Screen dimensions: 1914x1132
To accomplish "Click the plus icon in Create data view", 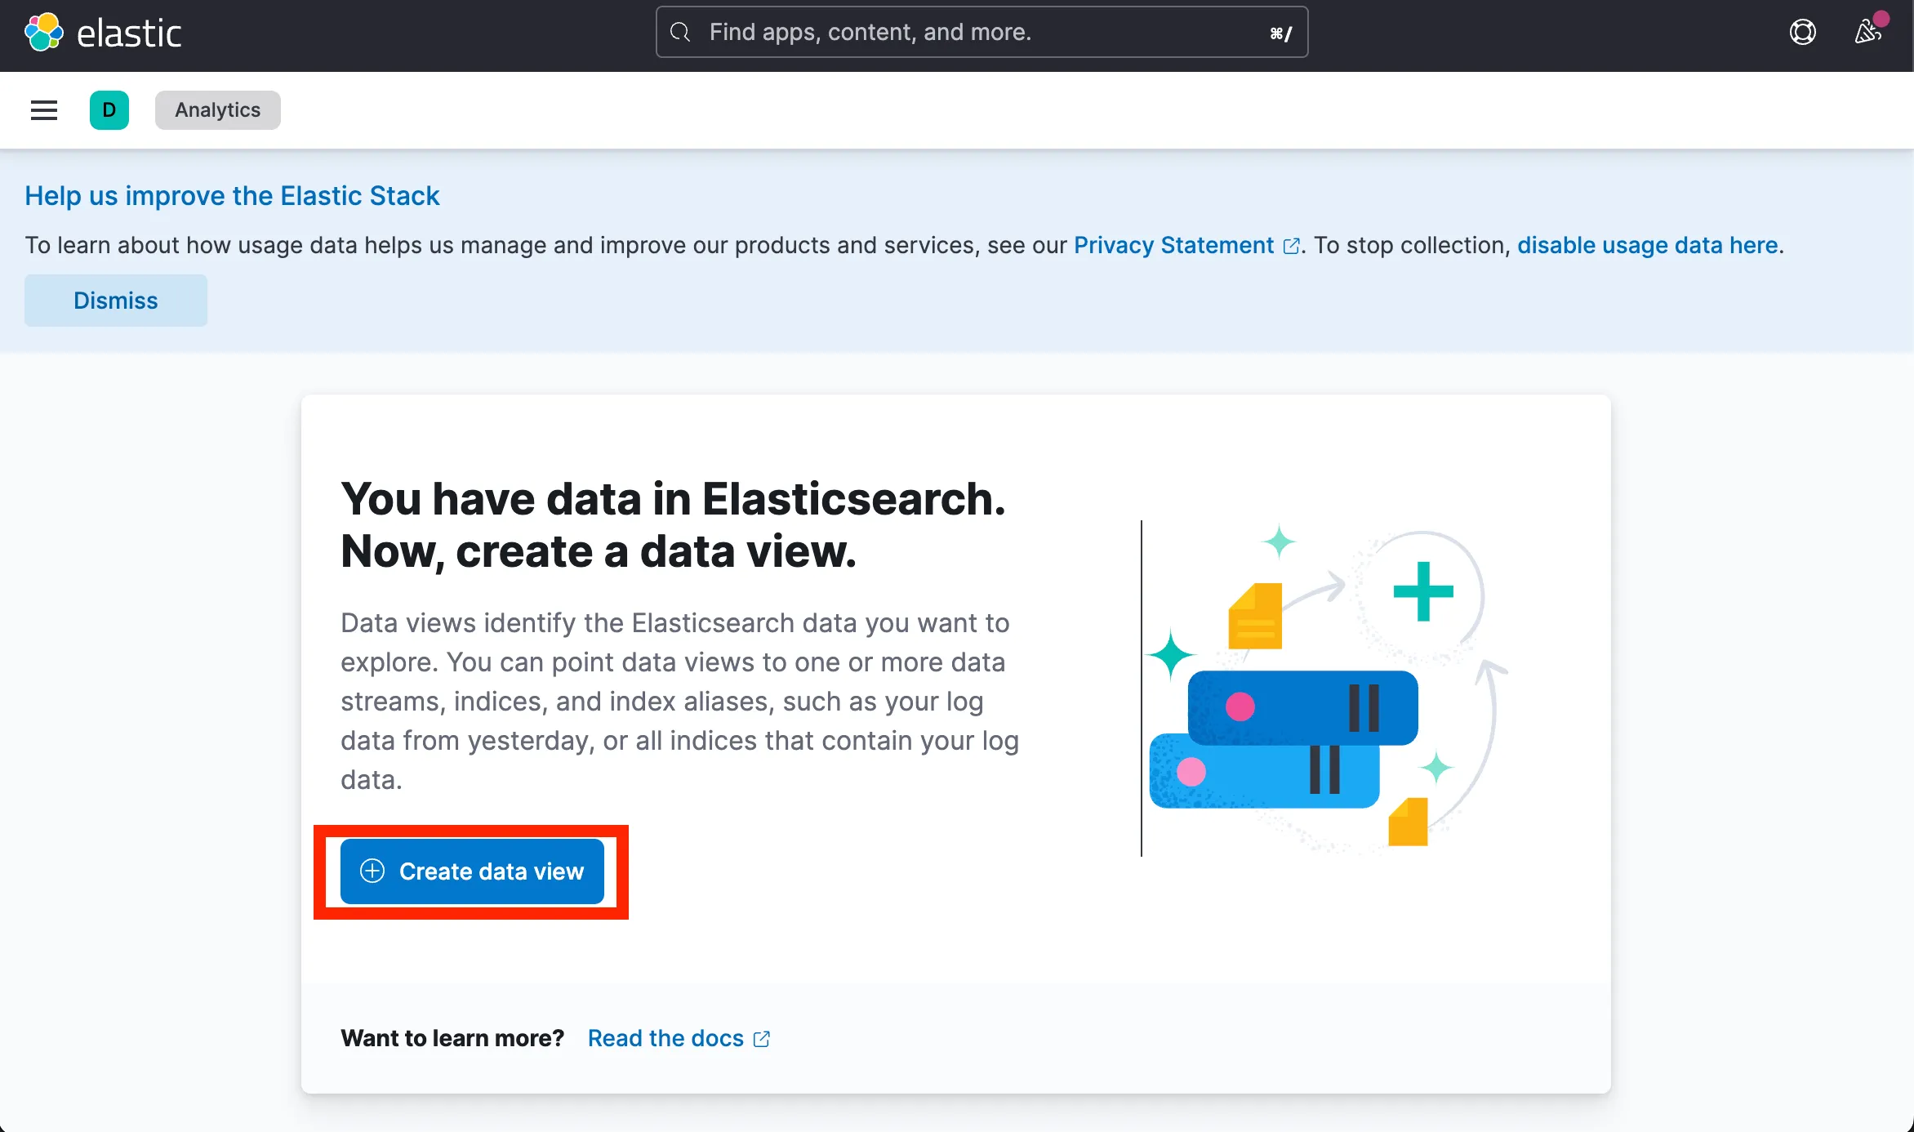I will (x=372, y=871).
